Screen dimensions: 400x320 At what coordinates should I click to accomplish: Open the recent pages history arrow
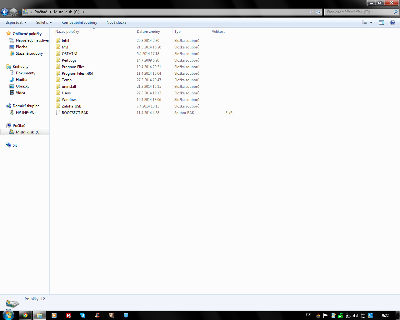[20, 12]
